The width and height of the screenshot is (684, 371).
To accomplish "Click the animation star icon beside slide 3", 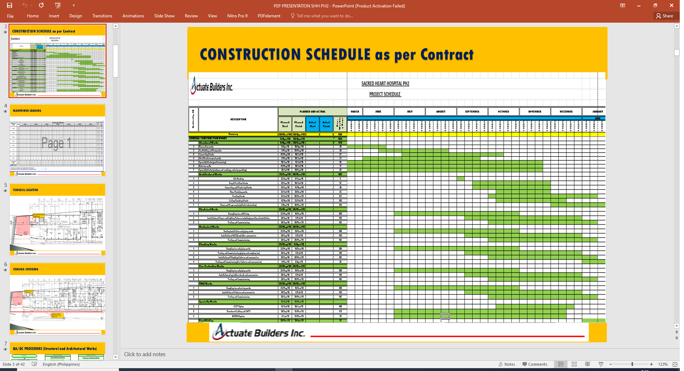I will pos(5,32).
